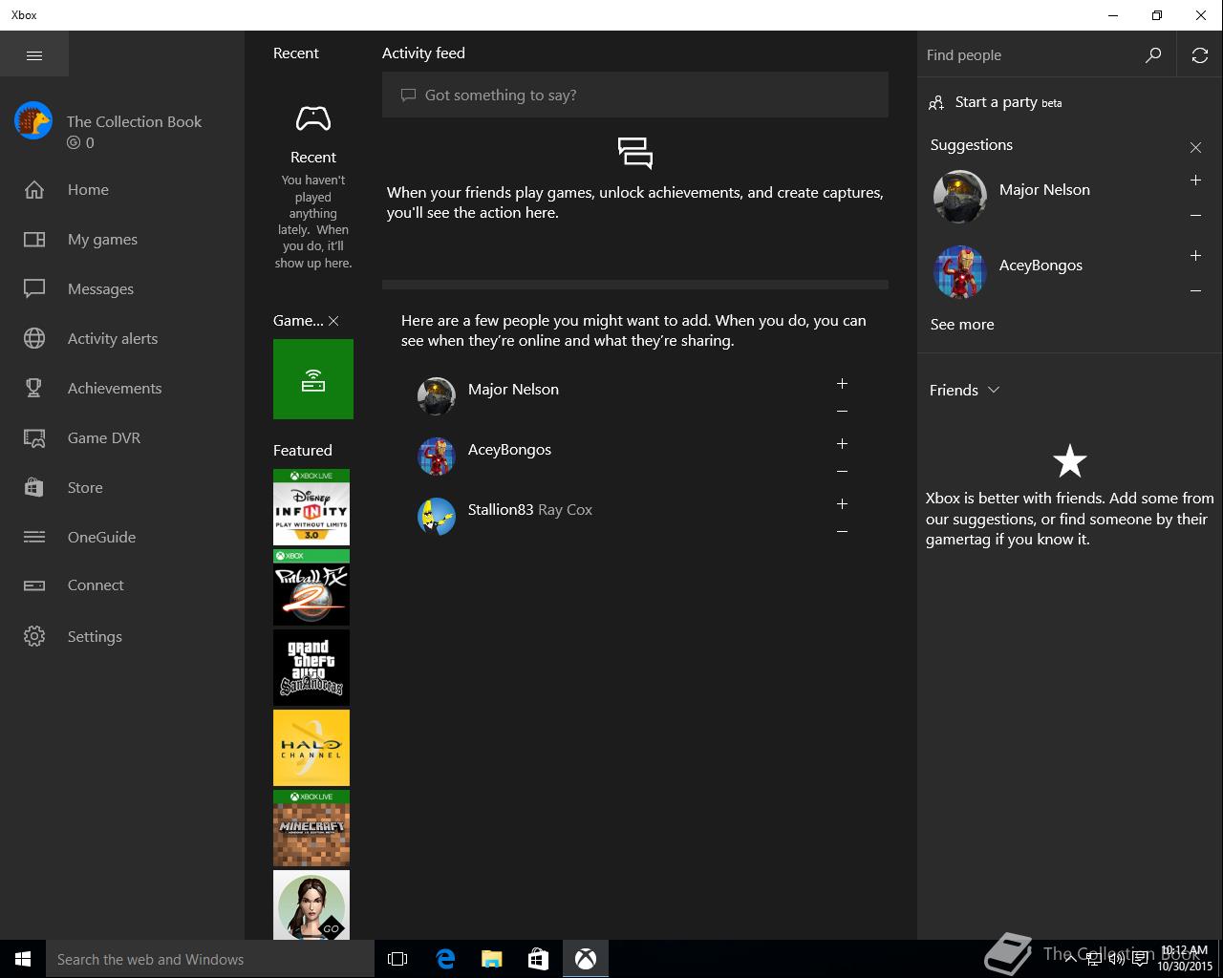Screen dimensions: 1223x978
Task: Open Minecraft featured tile
Action: tap(311, 828)
